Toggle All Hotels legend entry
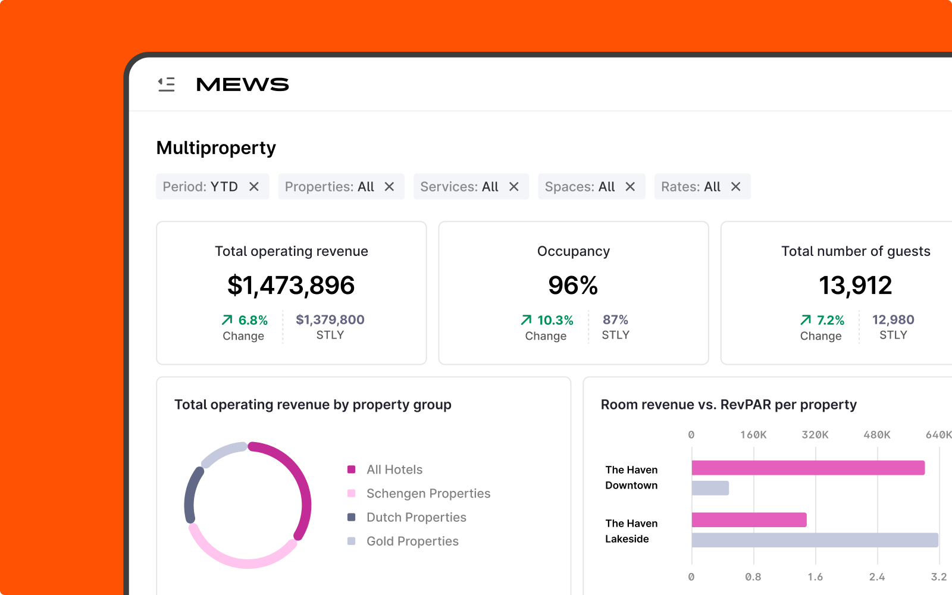 pyautogui.click(x=394, y=469)
